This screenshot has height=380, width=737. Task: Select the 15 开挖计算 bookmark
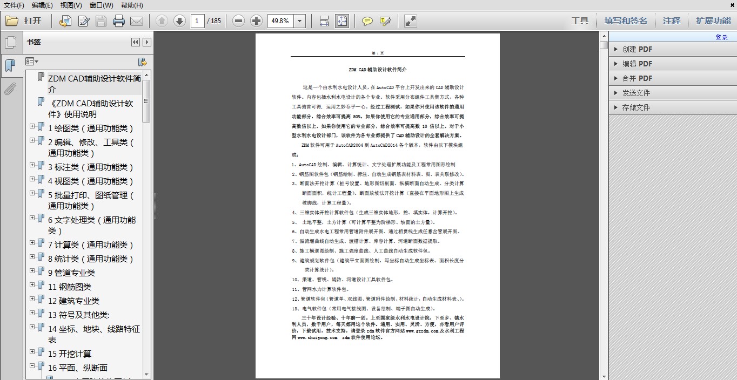click(x=70, y=354)
